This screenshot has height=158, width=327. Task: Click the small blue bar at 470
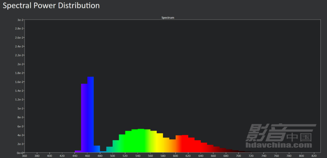coord(97,149)
